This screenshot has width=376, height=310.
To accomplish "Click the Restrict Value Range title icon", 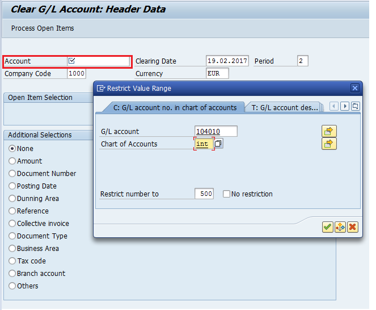I will [x=101, y=89].
